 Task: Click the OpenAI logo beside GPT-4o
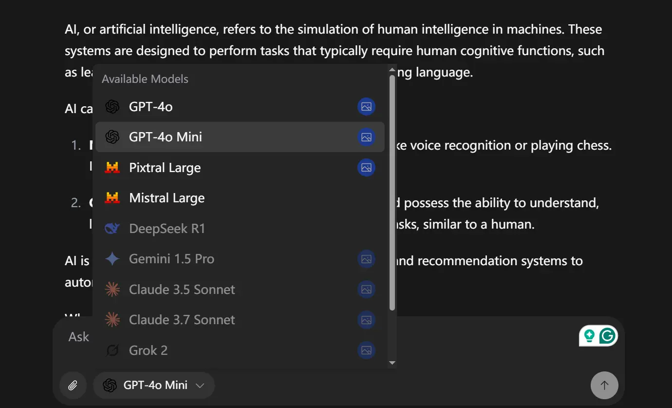(x=112, y=106)
